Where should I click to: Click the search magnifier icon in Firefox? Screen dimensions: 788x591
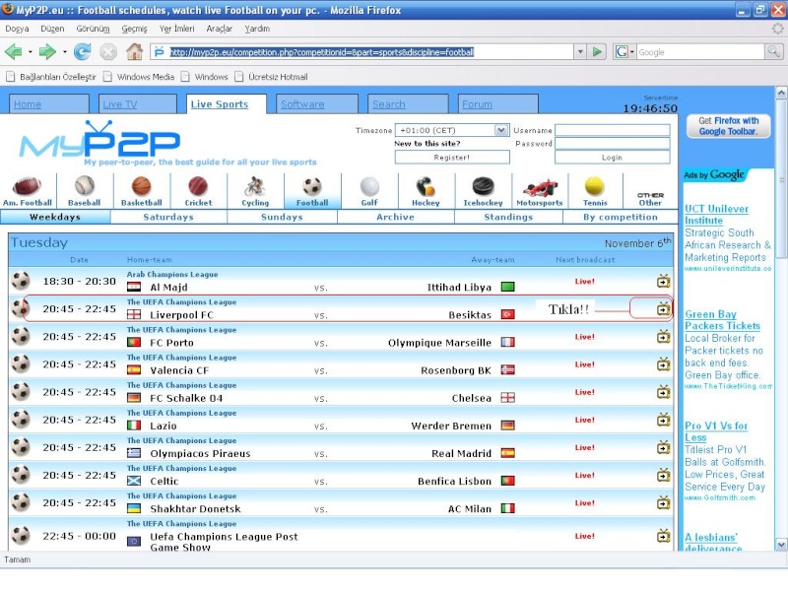point(773,51)
